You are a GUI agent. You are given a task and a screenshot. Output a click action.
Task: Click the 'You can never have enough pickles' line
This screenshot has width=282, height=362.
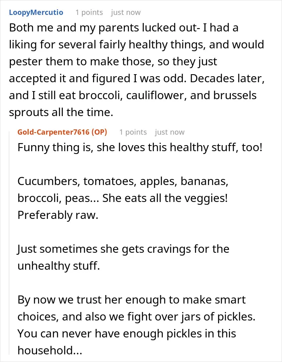point(126,334)
